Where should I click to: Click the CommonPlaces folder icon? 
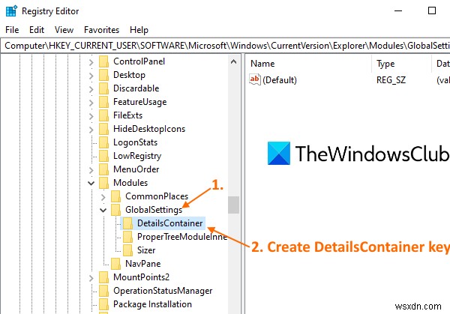coord(116,196)
